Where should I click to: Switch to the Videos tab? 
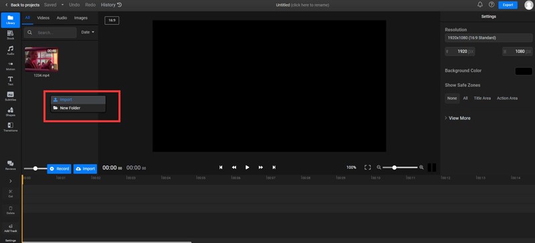(x=43, y=18)
